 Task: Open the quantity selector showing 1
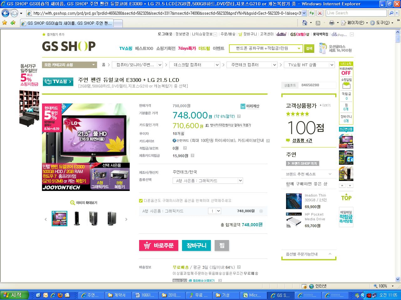[x=215, y=211]
